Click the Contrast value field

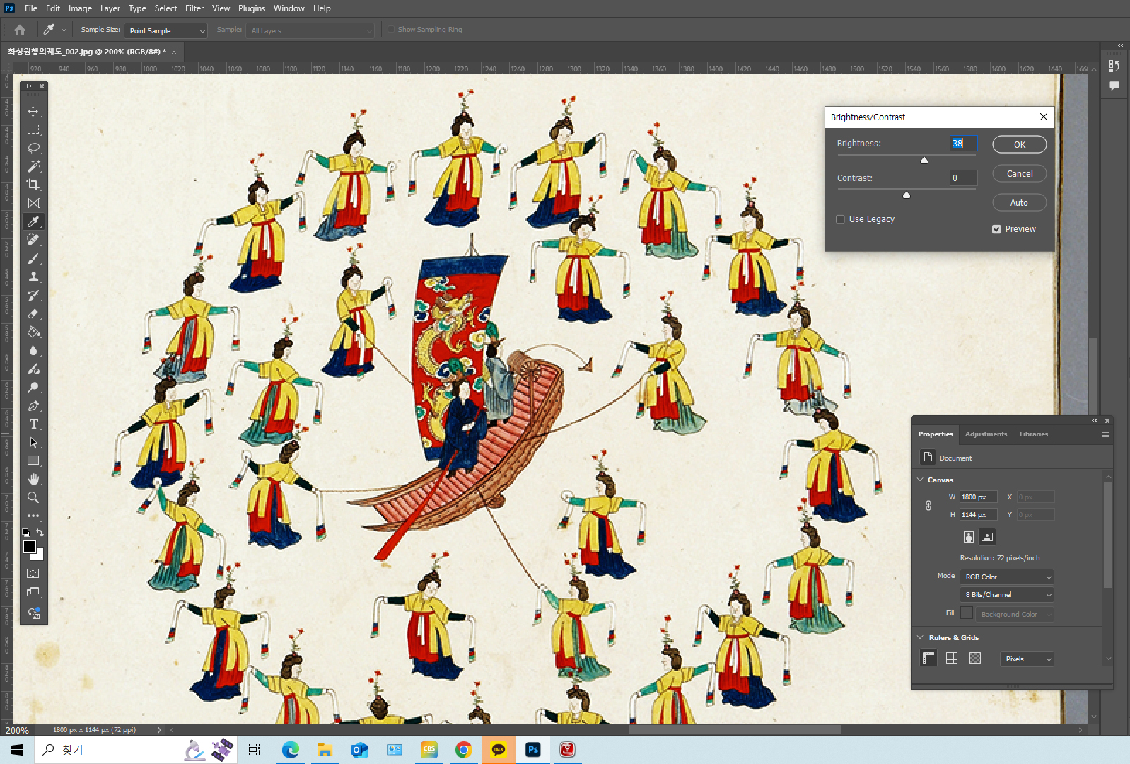(x=963, y=178)
